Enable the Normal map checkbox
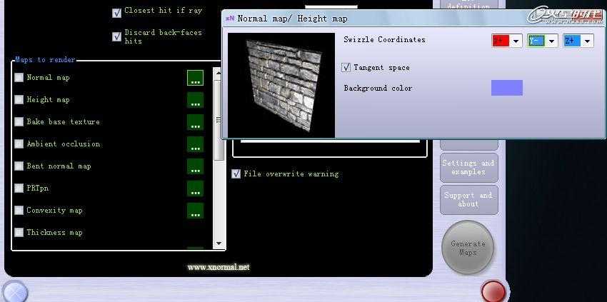 (19, 78)
